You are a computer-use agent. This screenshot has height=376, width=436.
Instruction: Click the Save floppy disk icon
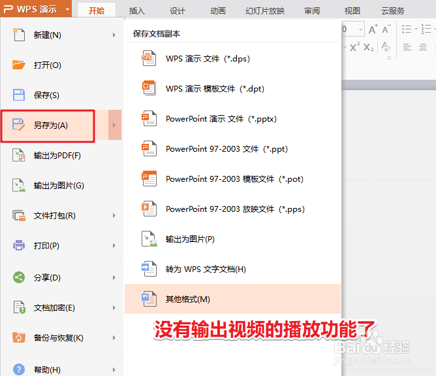point(19,95)
